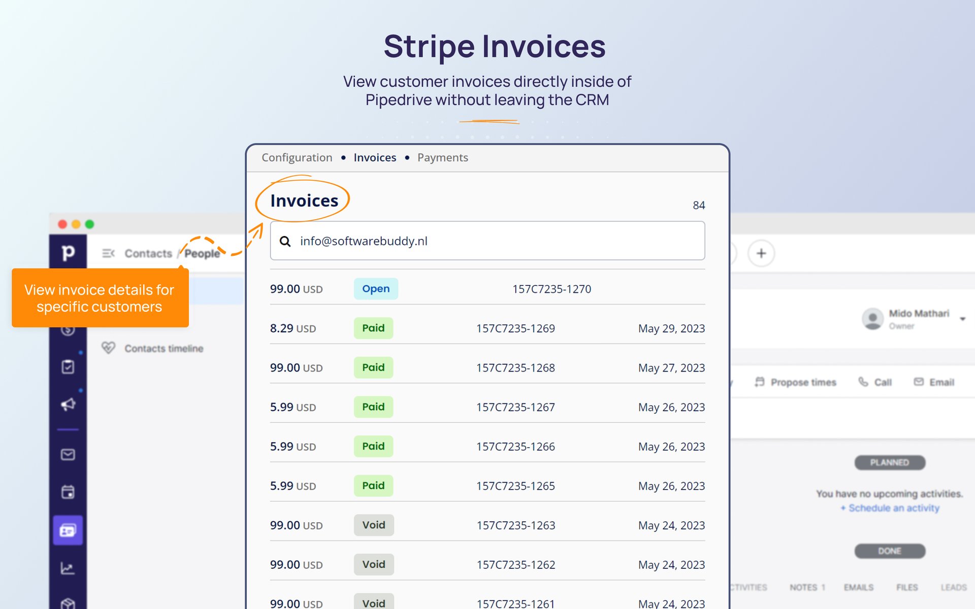Open Contacts timeline link
The width and height of the screenshot is (975, 609).
[164, 348]
